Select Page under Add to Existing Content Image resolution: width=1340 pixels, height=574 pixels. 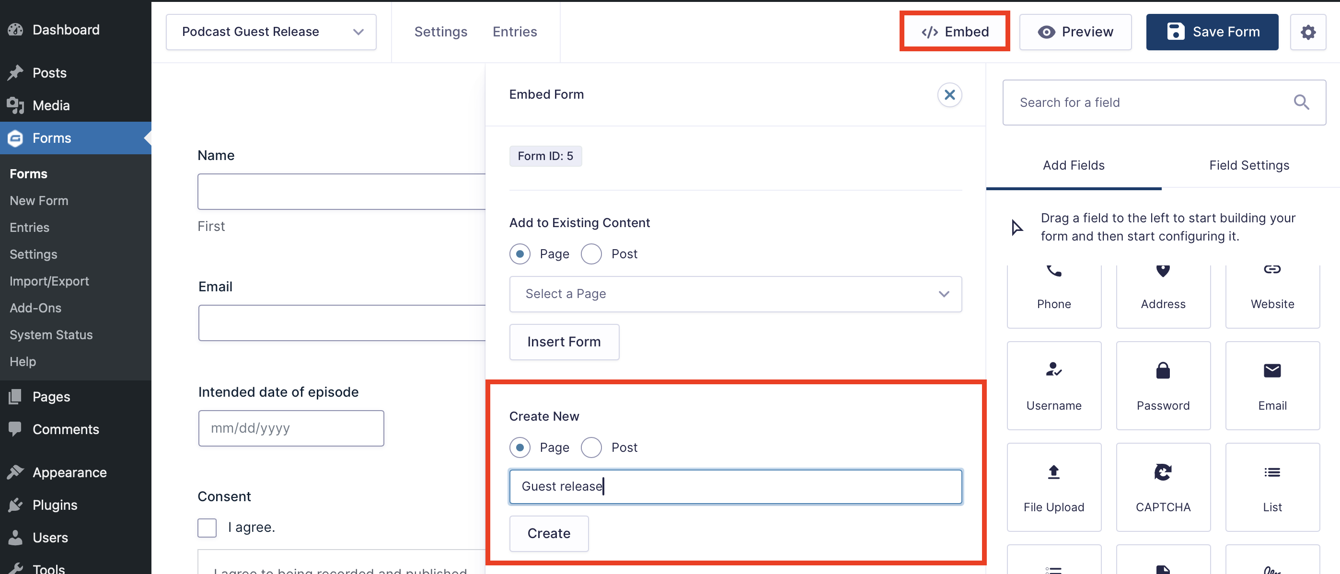[520, 254]
